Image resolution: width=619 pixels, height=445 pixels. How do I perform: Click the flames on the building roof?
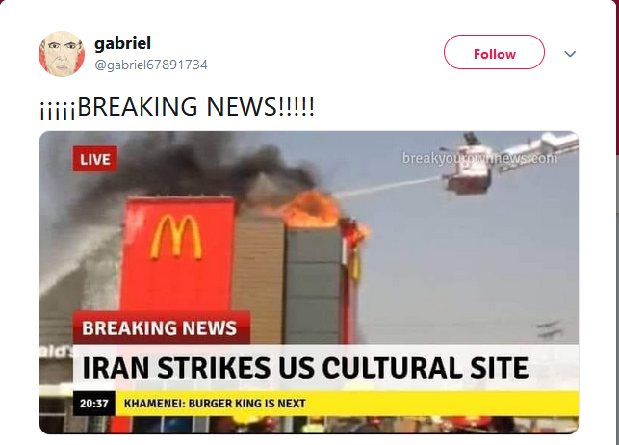[x=312, y=209]
